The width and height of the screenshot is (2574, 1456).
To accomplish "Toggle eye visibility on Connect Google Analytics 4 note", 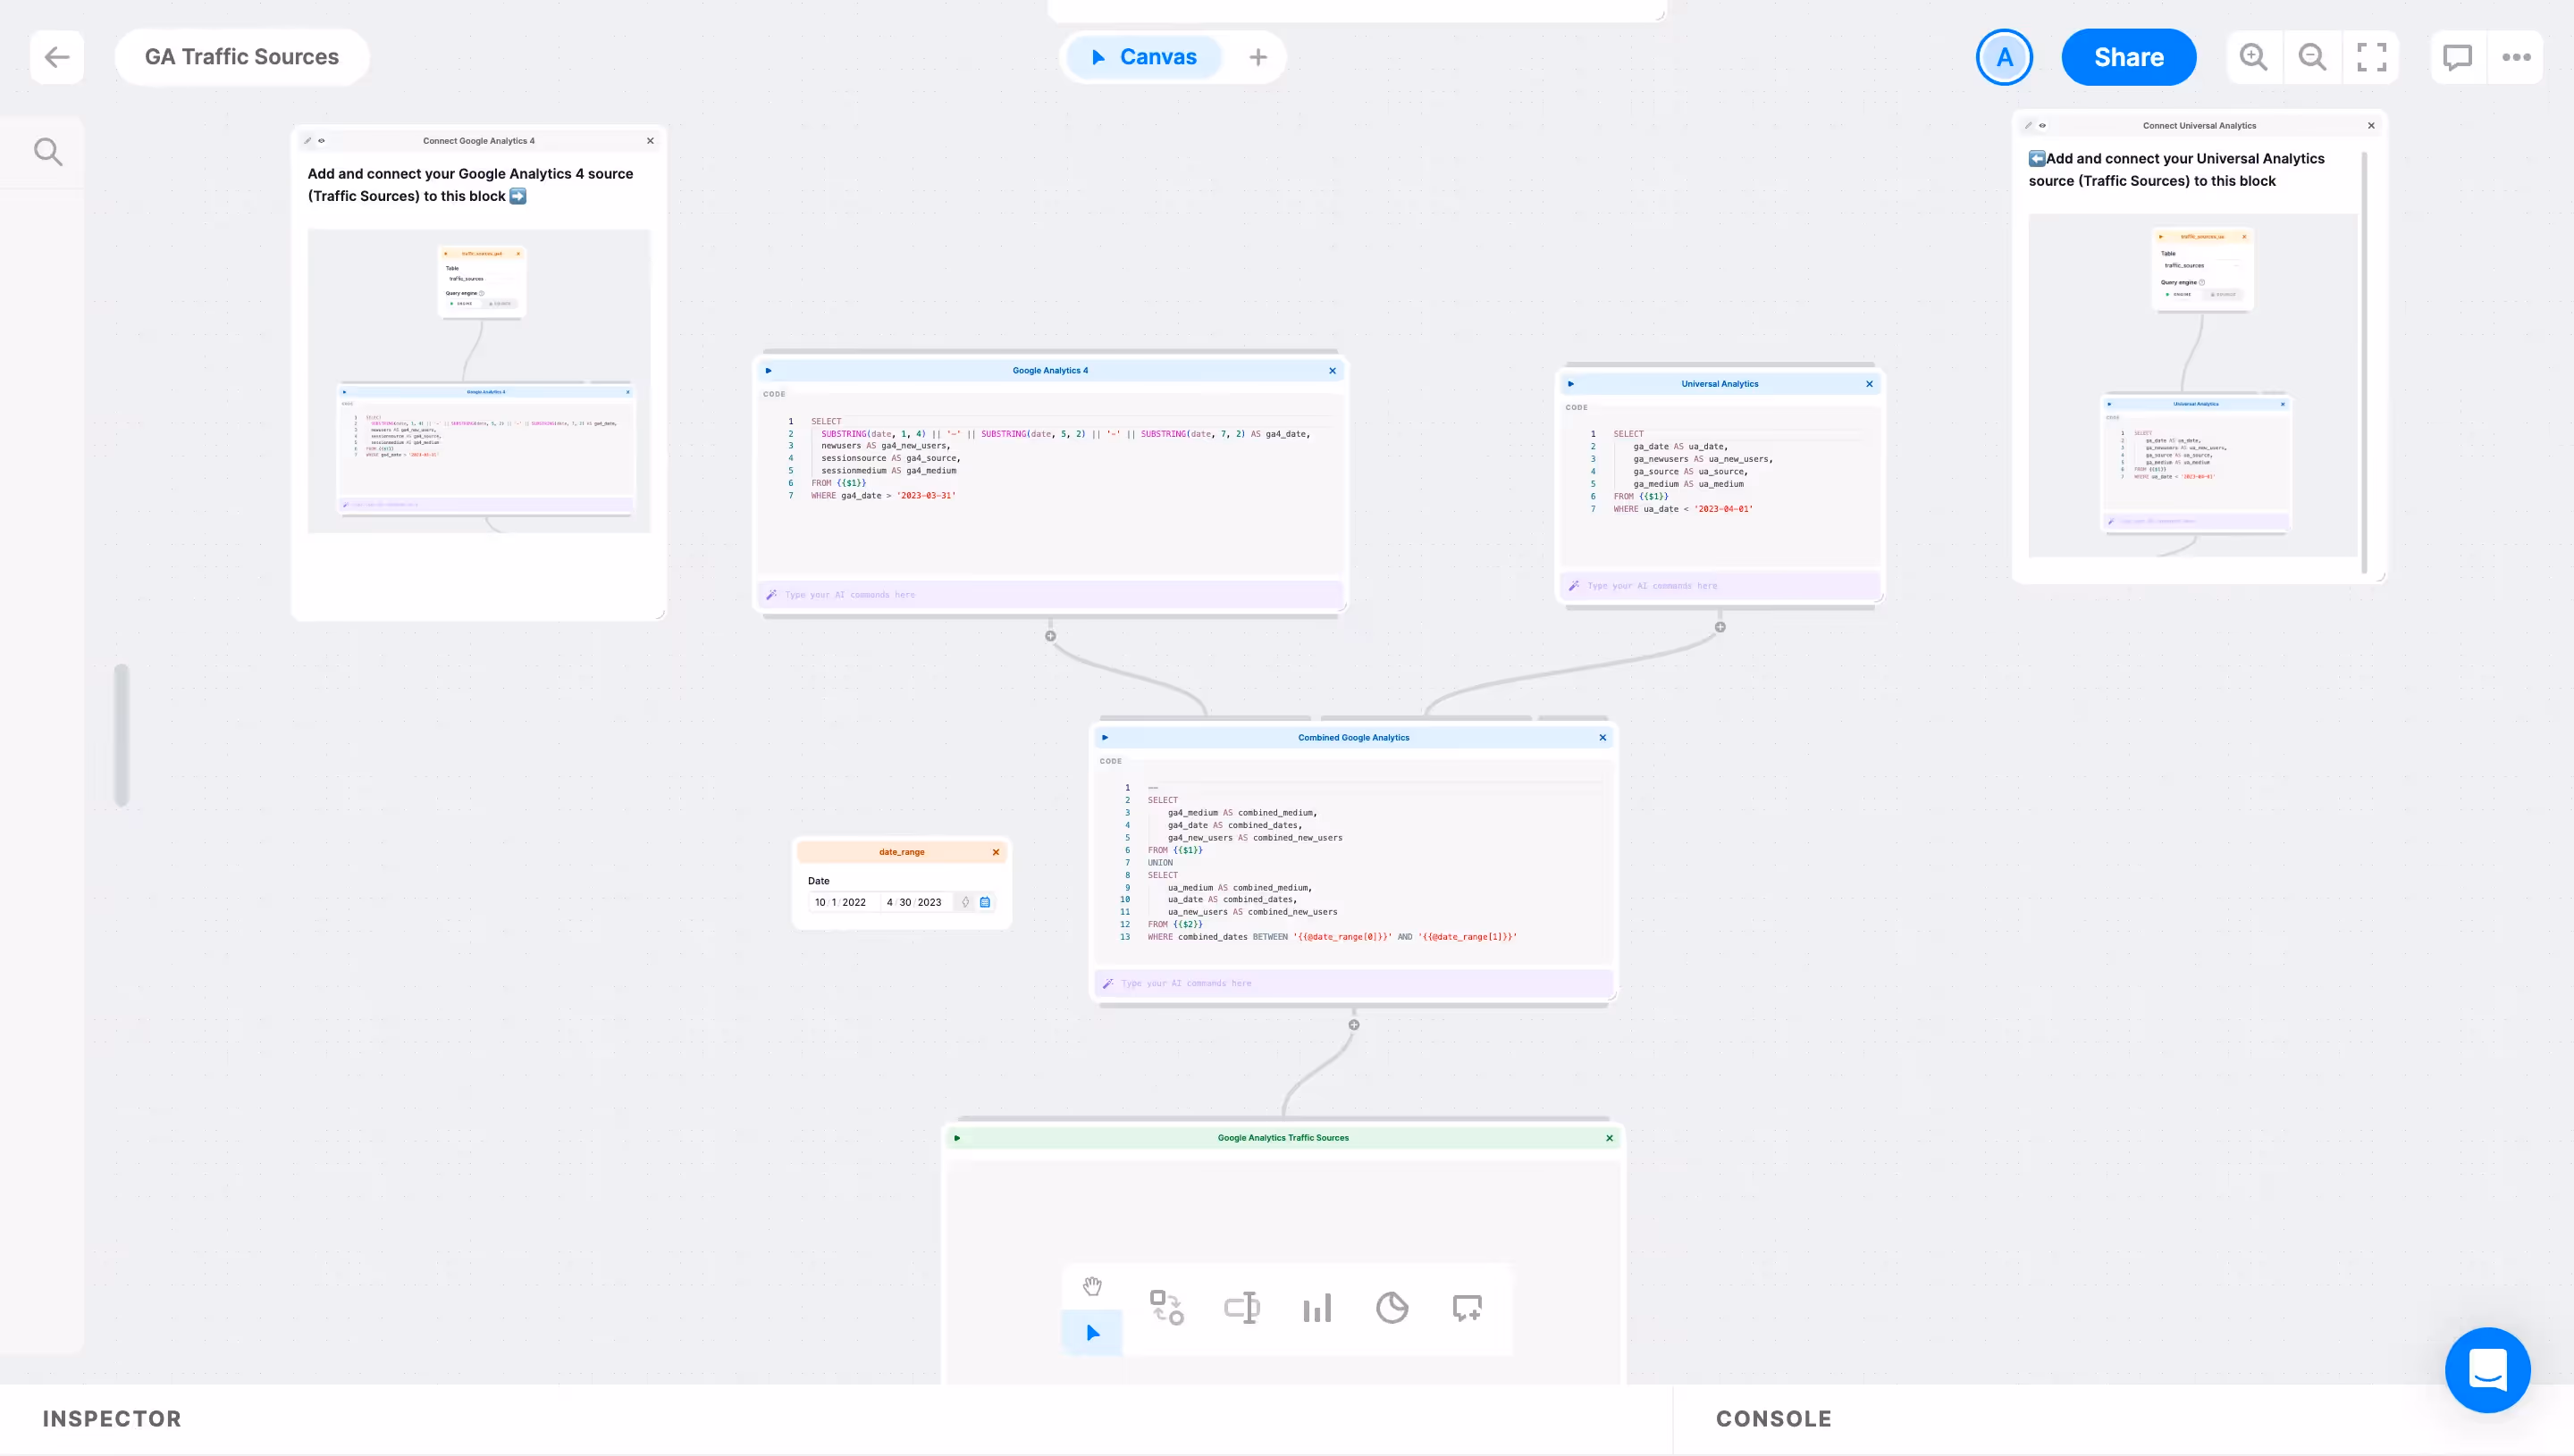I will [x=321, y=141].
